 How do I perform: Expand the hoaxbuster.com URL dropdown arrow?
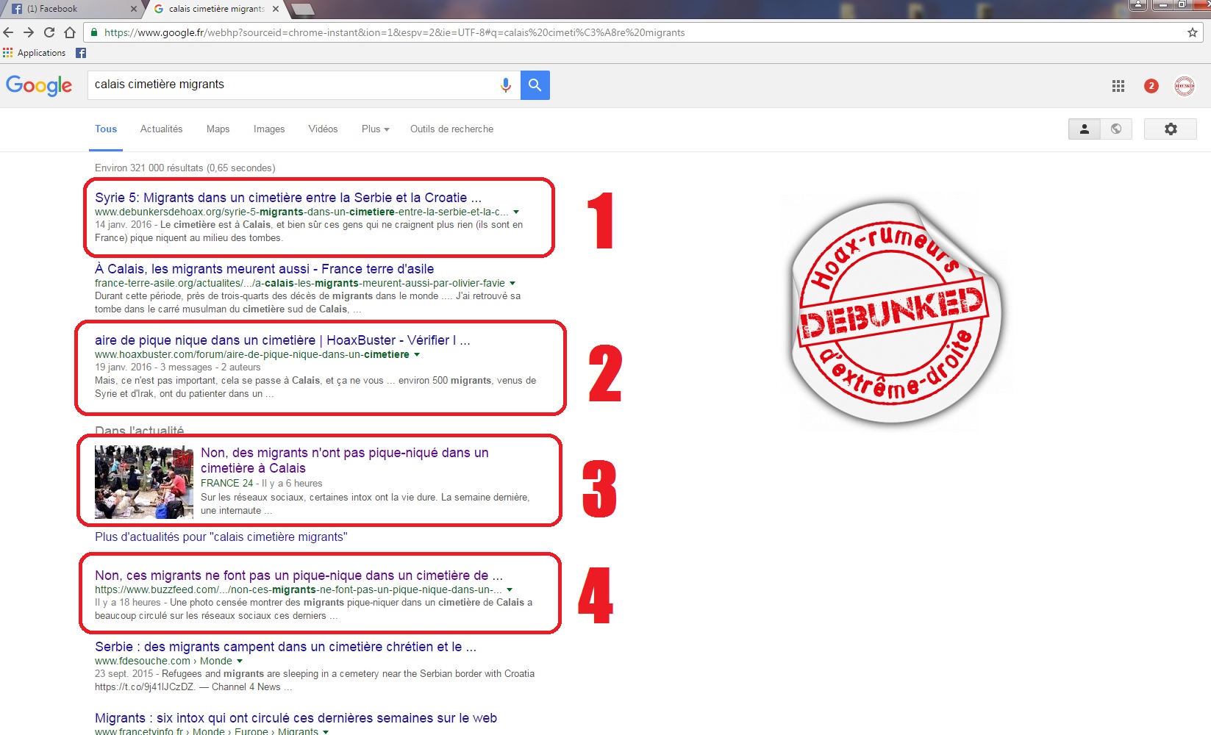[x=417, y=354]
